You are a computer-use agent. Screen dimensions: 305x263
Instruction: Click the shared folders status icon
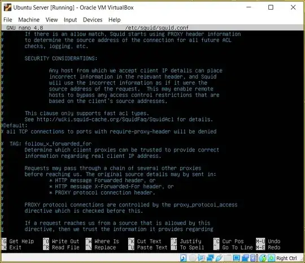(228, 258)
